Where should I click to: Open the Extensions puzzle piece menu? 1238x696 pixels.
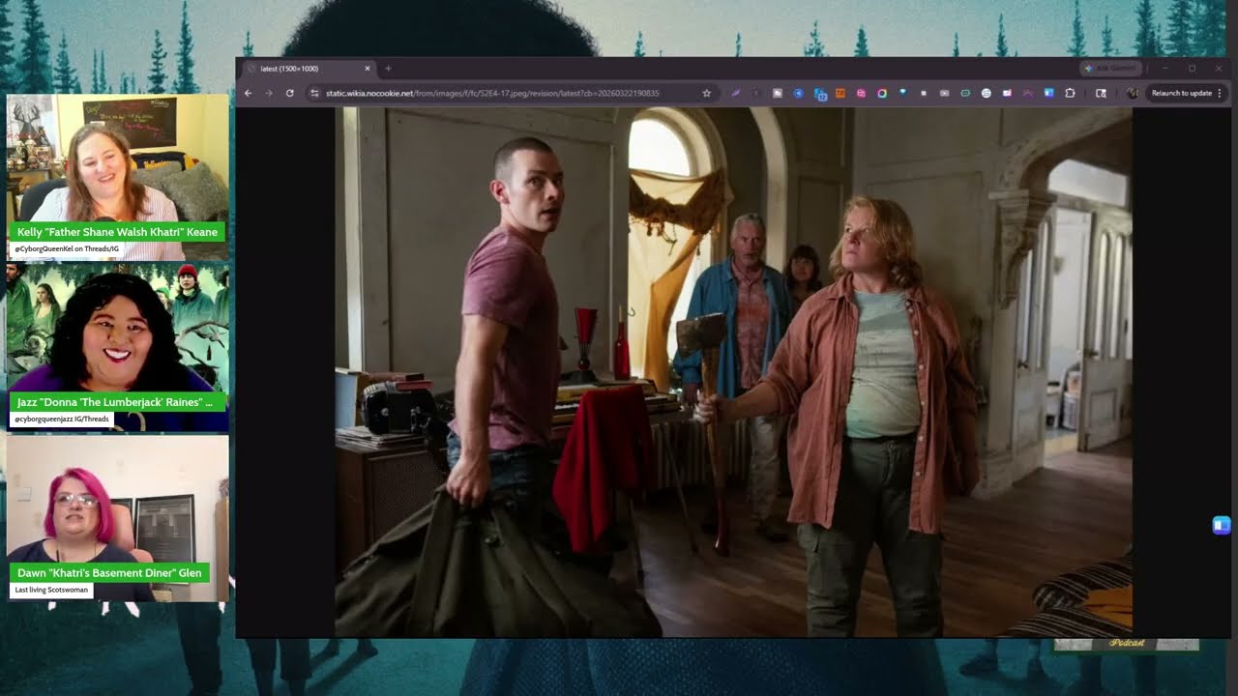point(1070,93)
